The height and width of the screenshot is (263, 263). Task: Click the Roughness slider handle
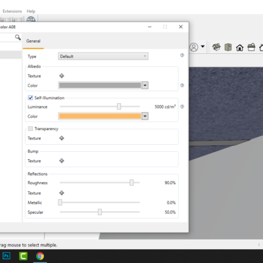[131, 182]
